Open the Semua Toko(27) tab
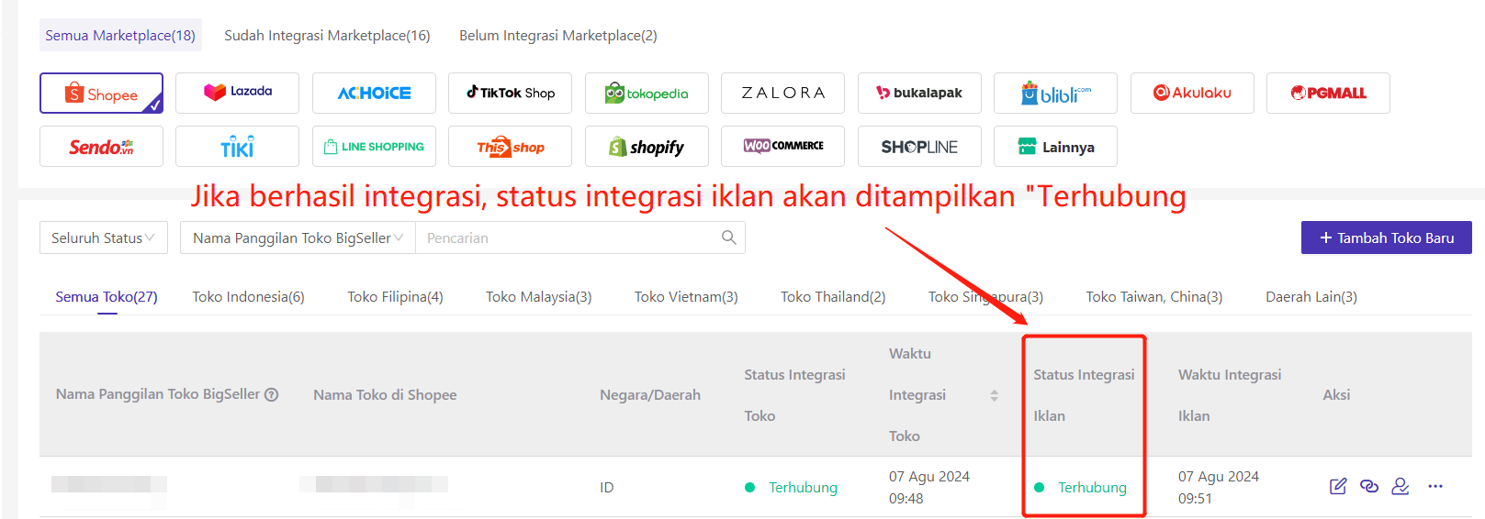 coord(107,296)
